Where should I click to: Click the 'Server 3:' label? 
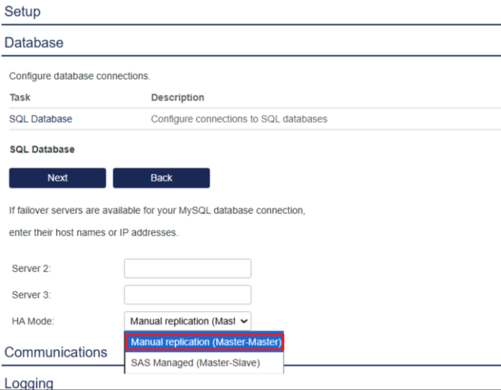point(31,295)
